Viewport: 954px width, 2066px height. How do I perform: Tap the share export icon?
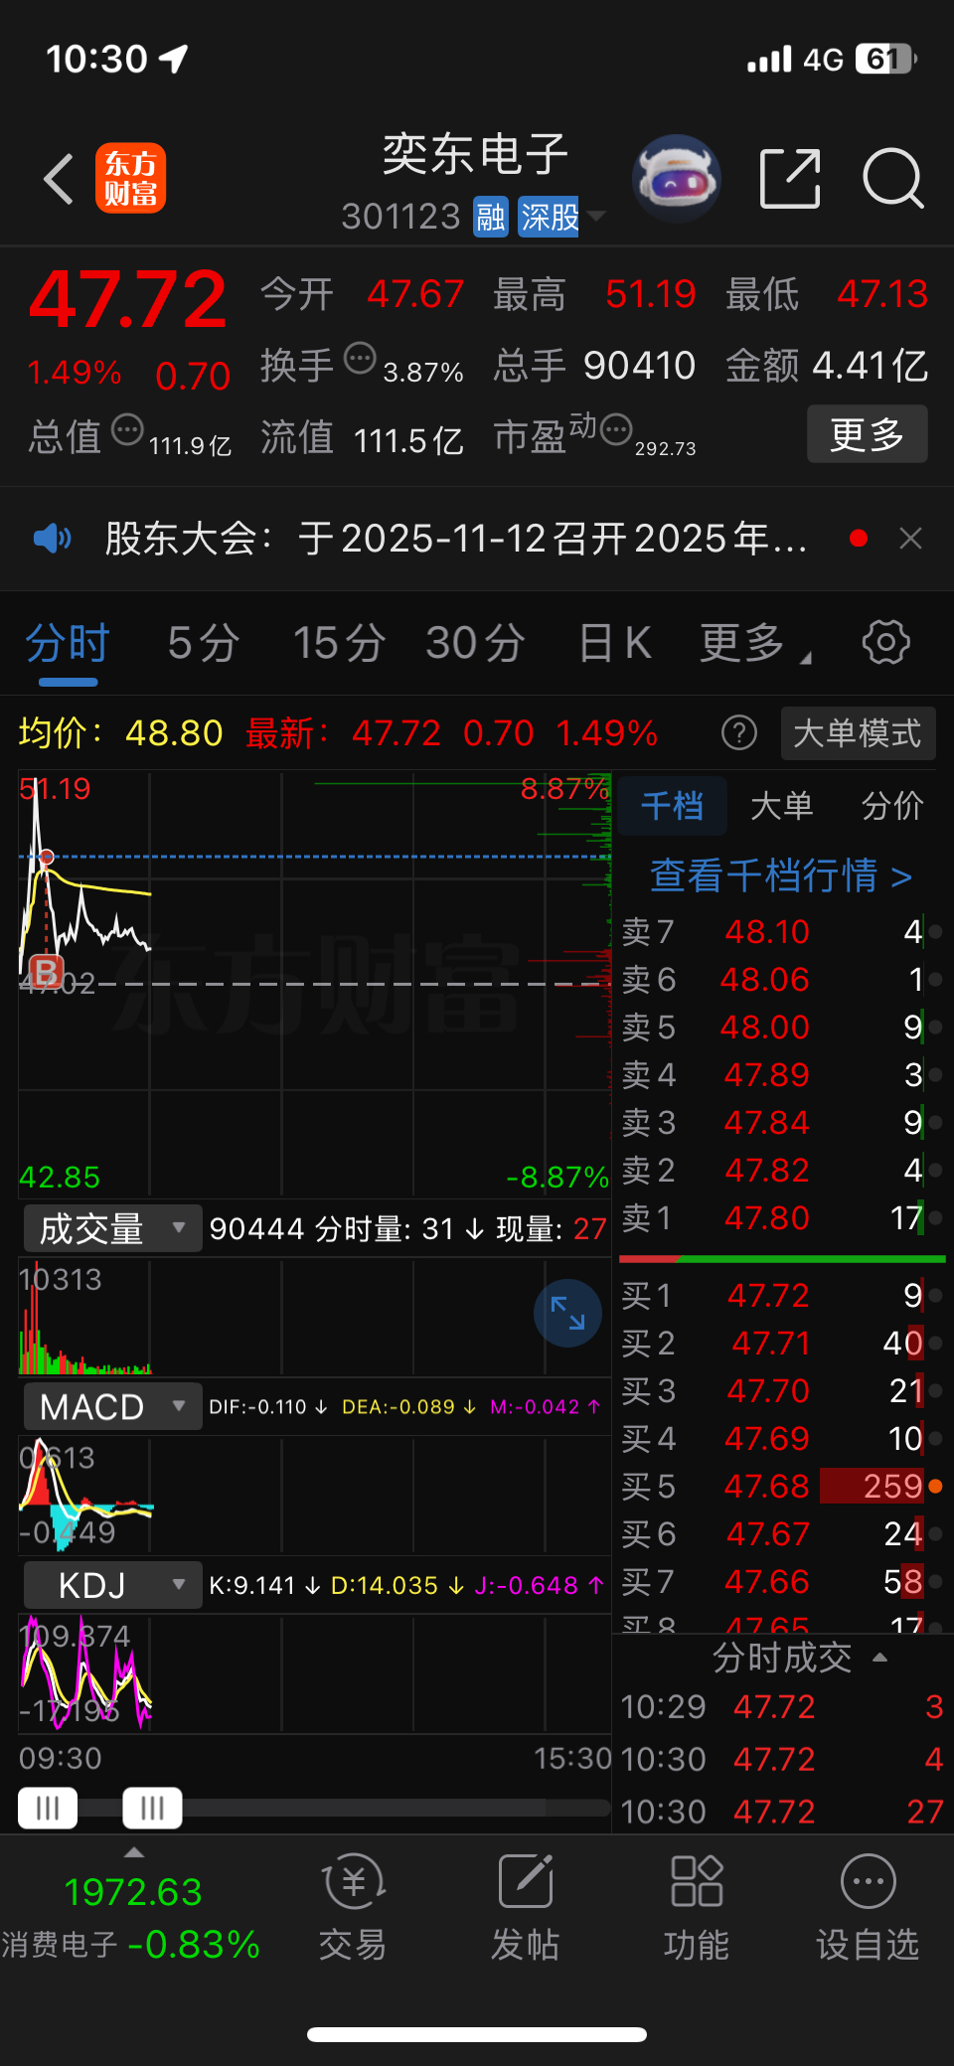pos(790,179)
